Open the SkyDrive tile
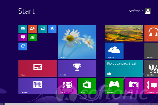The height and width of the screenshot is (105, 158). (x=114, y=51)
